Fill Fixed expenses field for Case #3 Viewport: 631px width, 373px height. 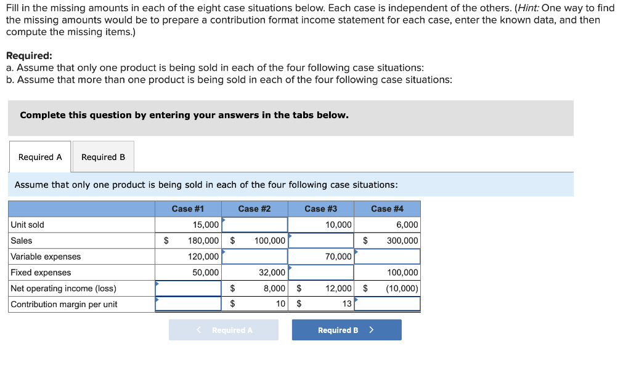[320, 272]
